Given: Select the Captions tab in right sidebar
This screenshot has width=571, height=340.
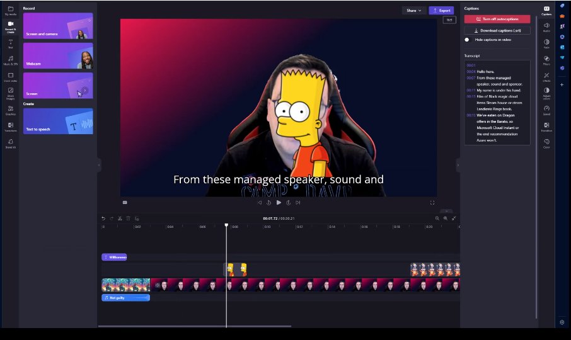Looking at the screenshot, I should tap(546, 11).
